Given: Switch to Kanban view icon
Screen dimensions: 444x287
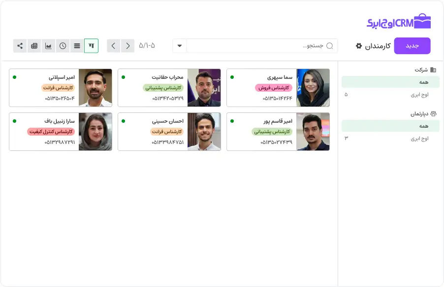Looking at the screenshot, I should (x=91, y=46).
